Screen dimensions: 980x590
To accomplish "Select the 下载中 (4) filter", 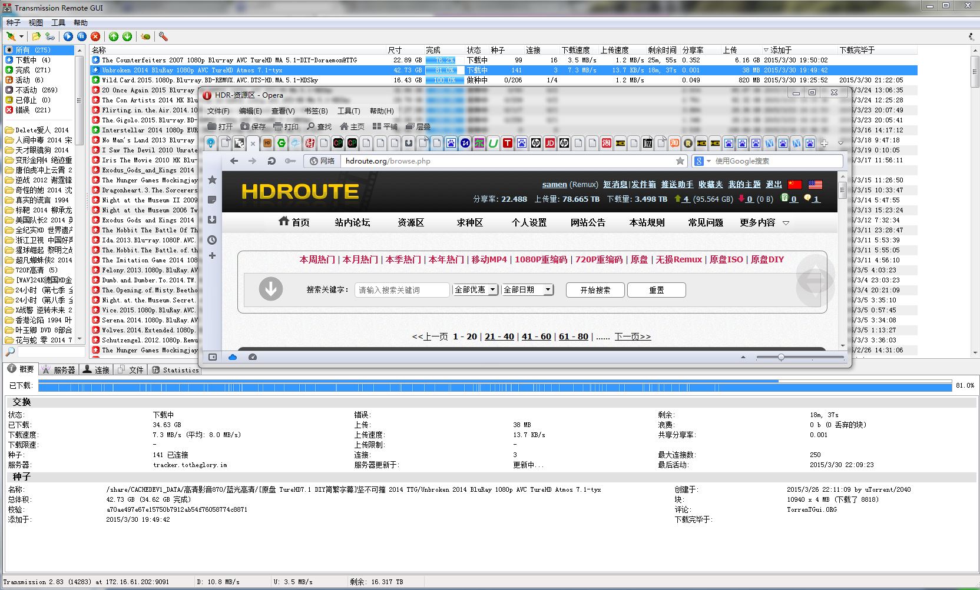I will point(33,60).
